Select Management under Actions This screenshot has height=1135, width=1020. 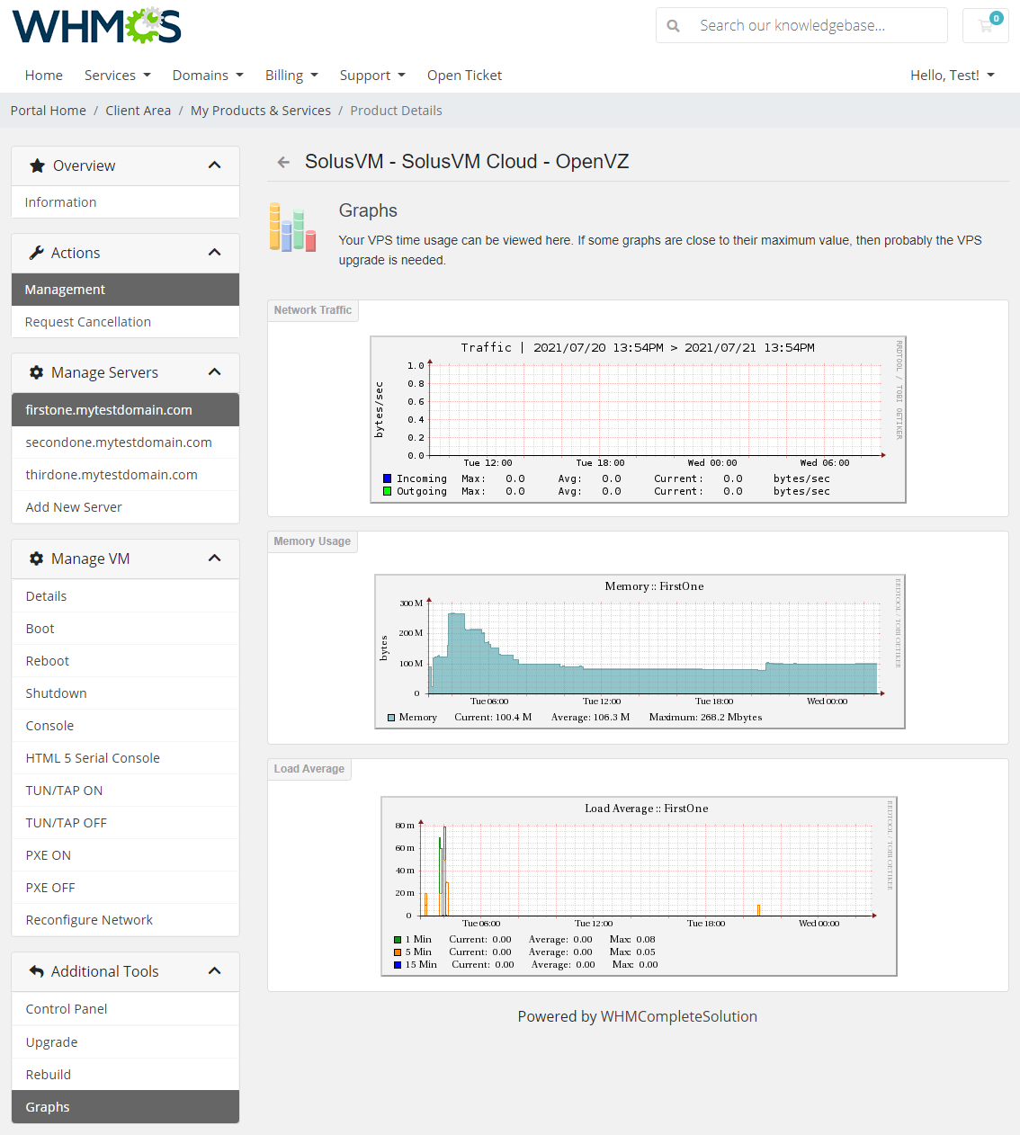[x=125, y=290]
